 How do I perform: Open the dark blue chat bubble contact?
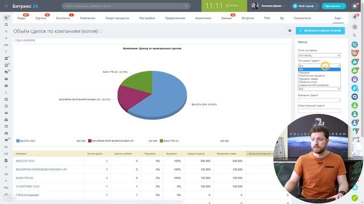[355, 97]
